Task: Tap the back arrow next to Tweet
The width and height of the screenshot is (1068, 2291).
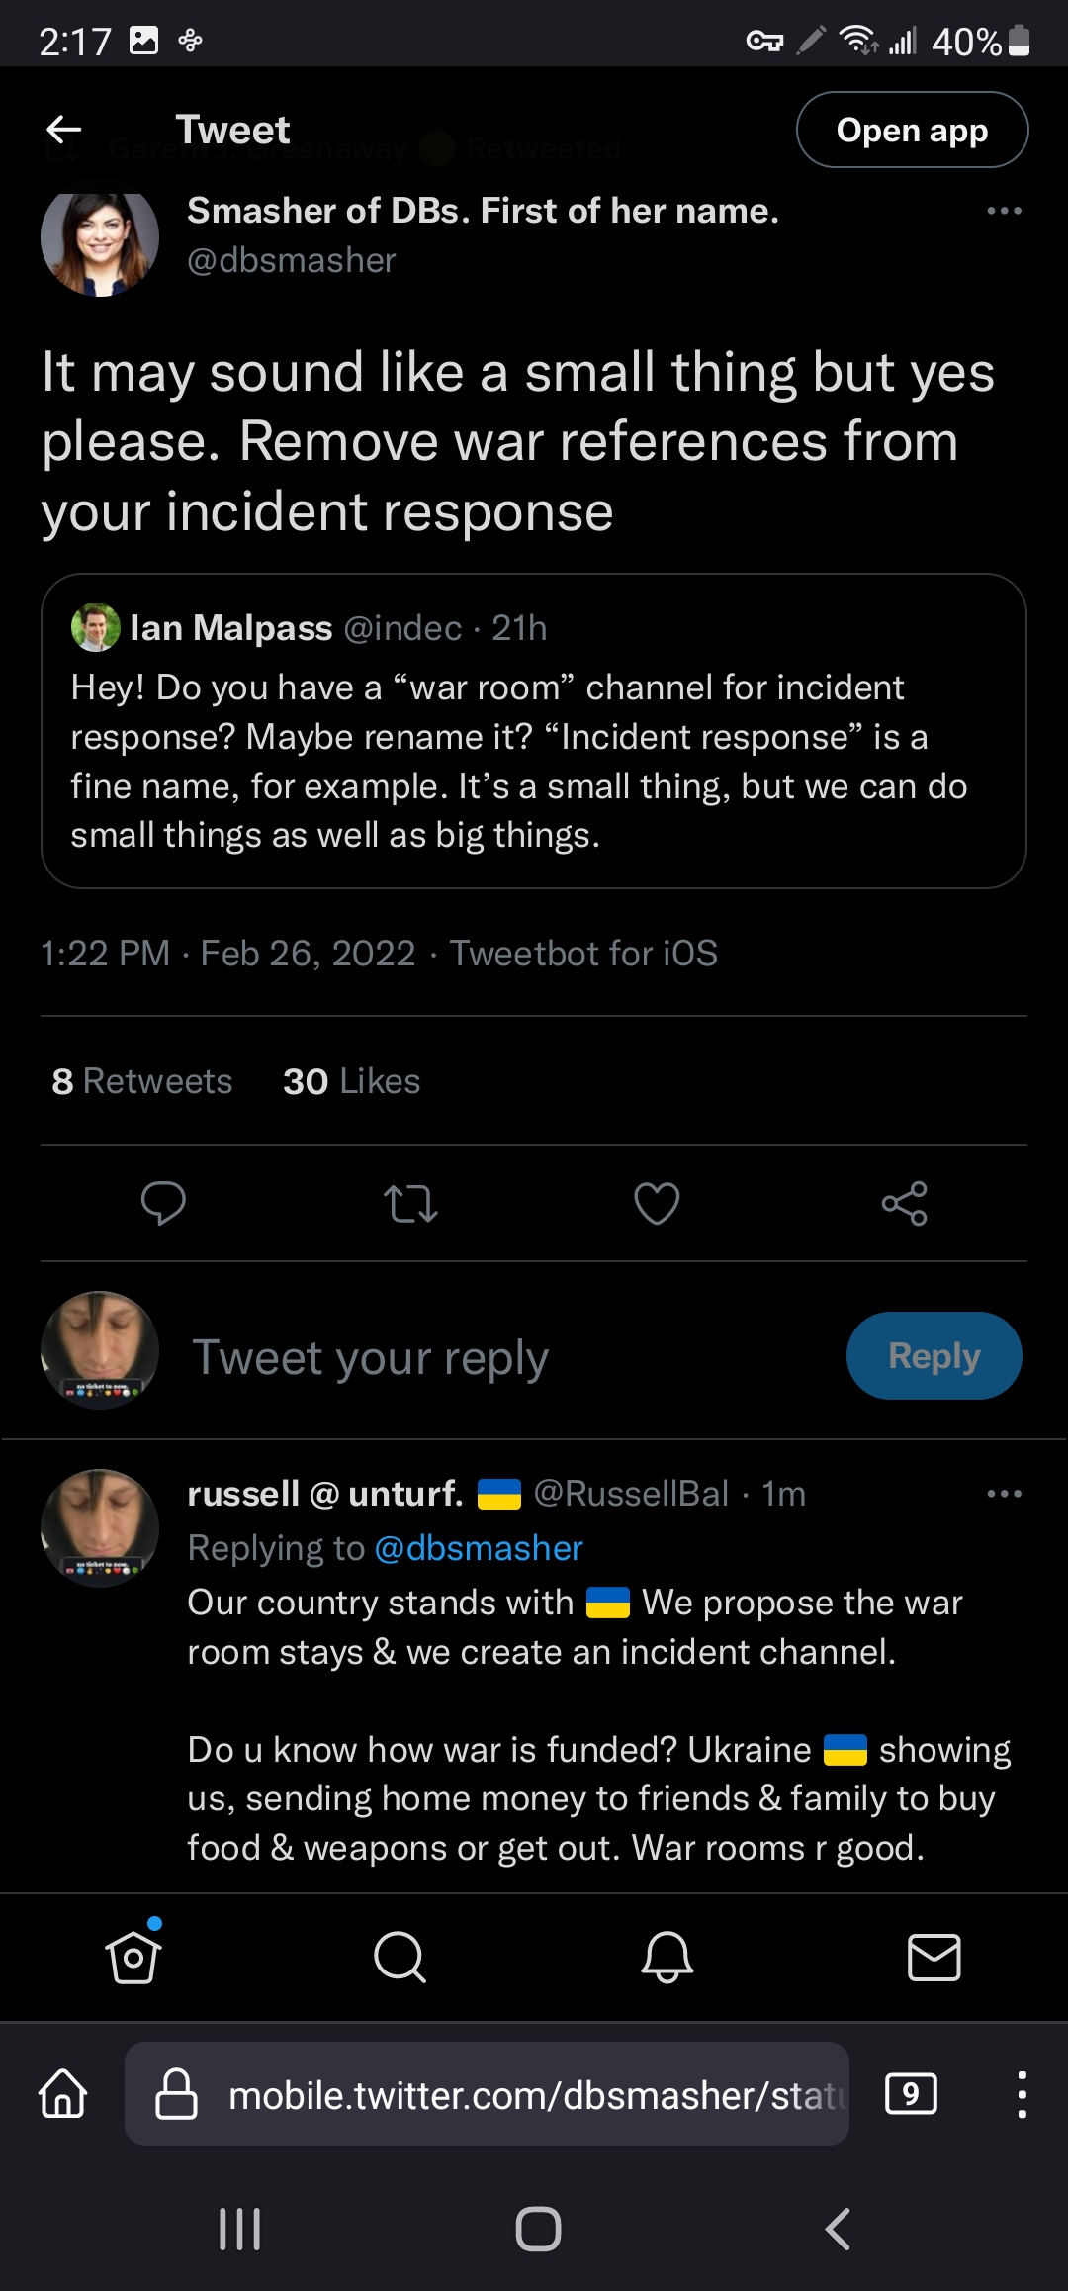Action: pos(64,130)
